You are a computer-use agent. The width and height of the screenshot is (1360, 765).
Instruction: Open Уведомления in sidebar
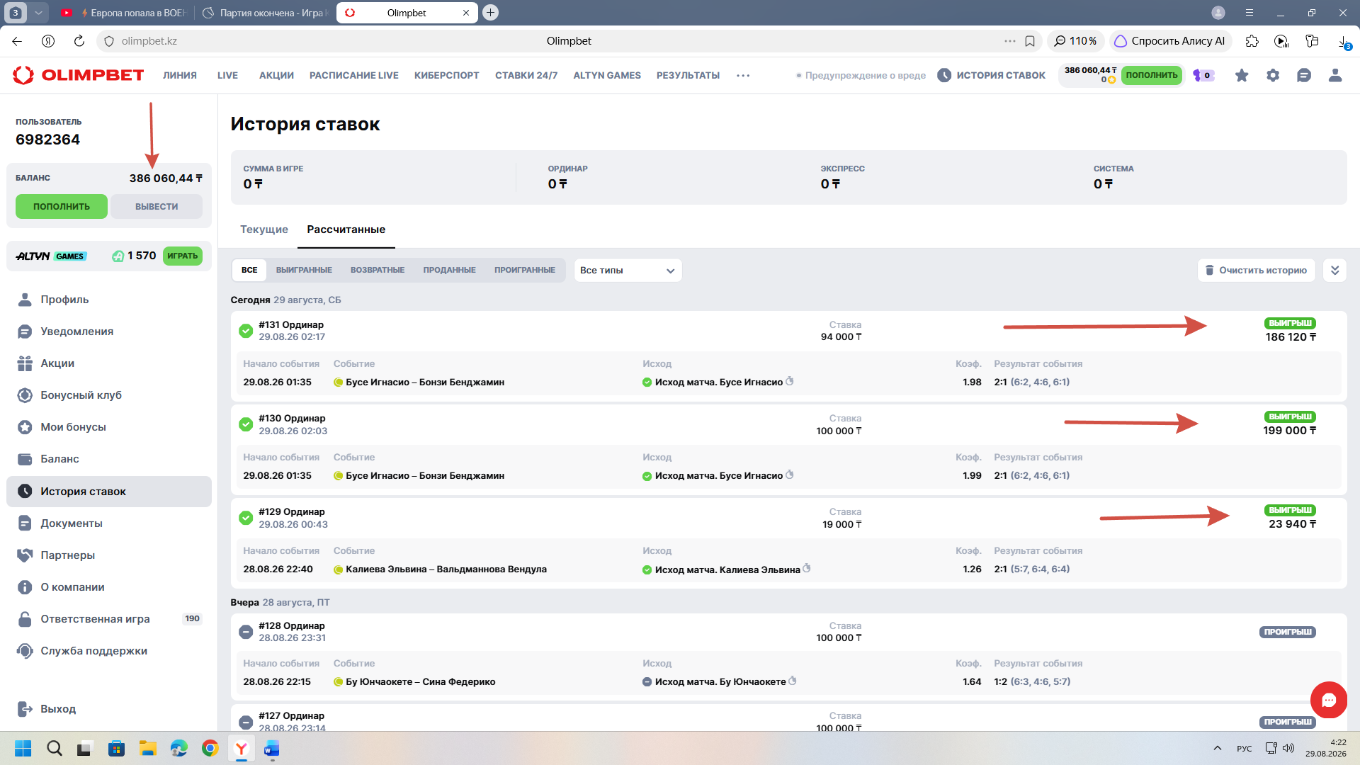(109, 331)
